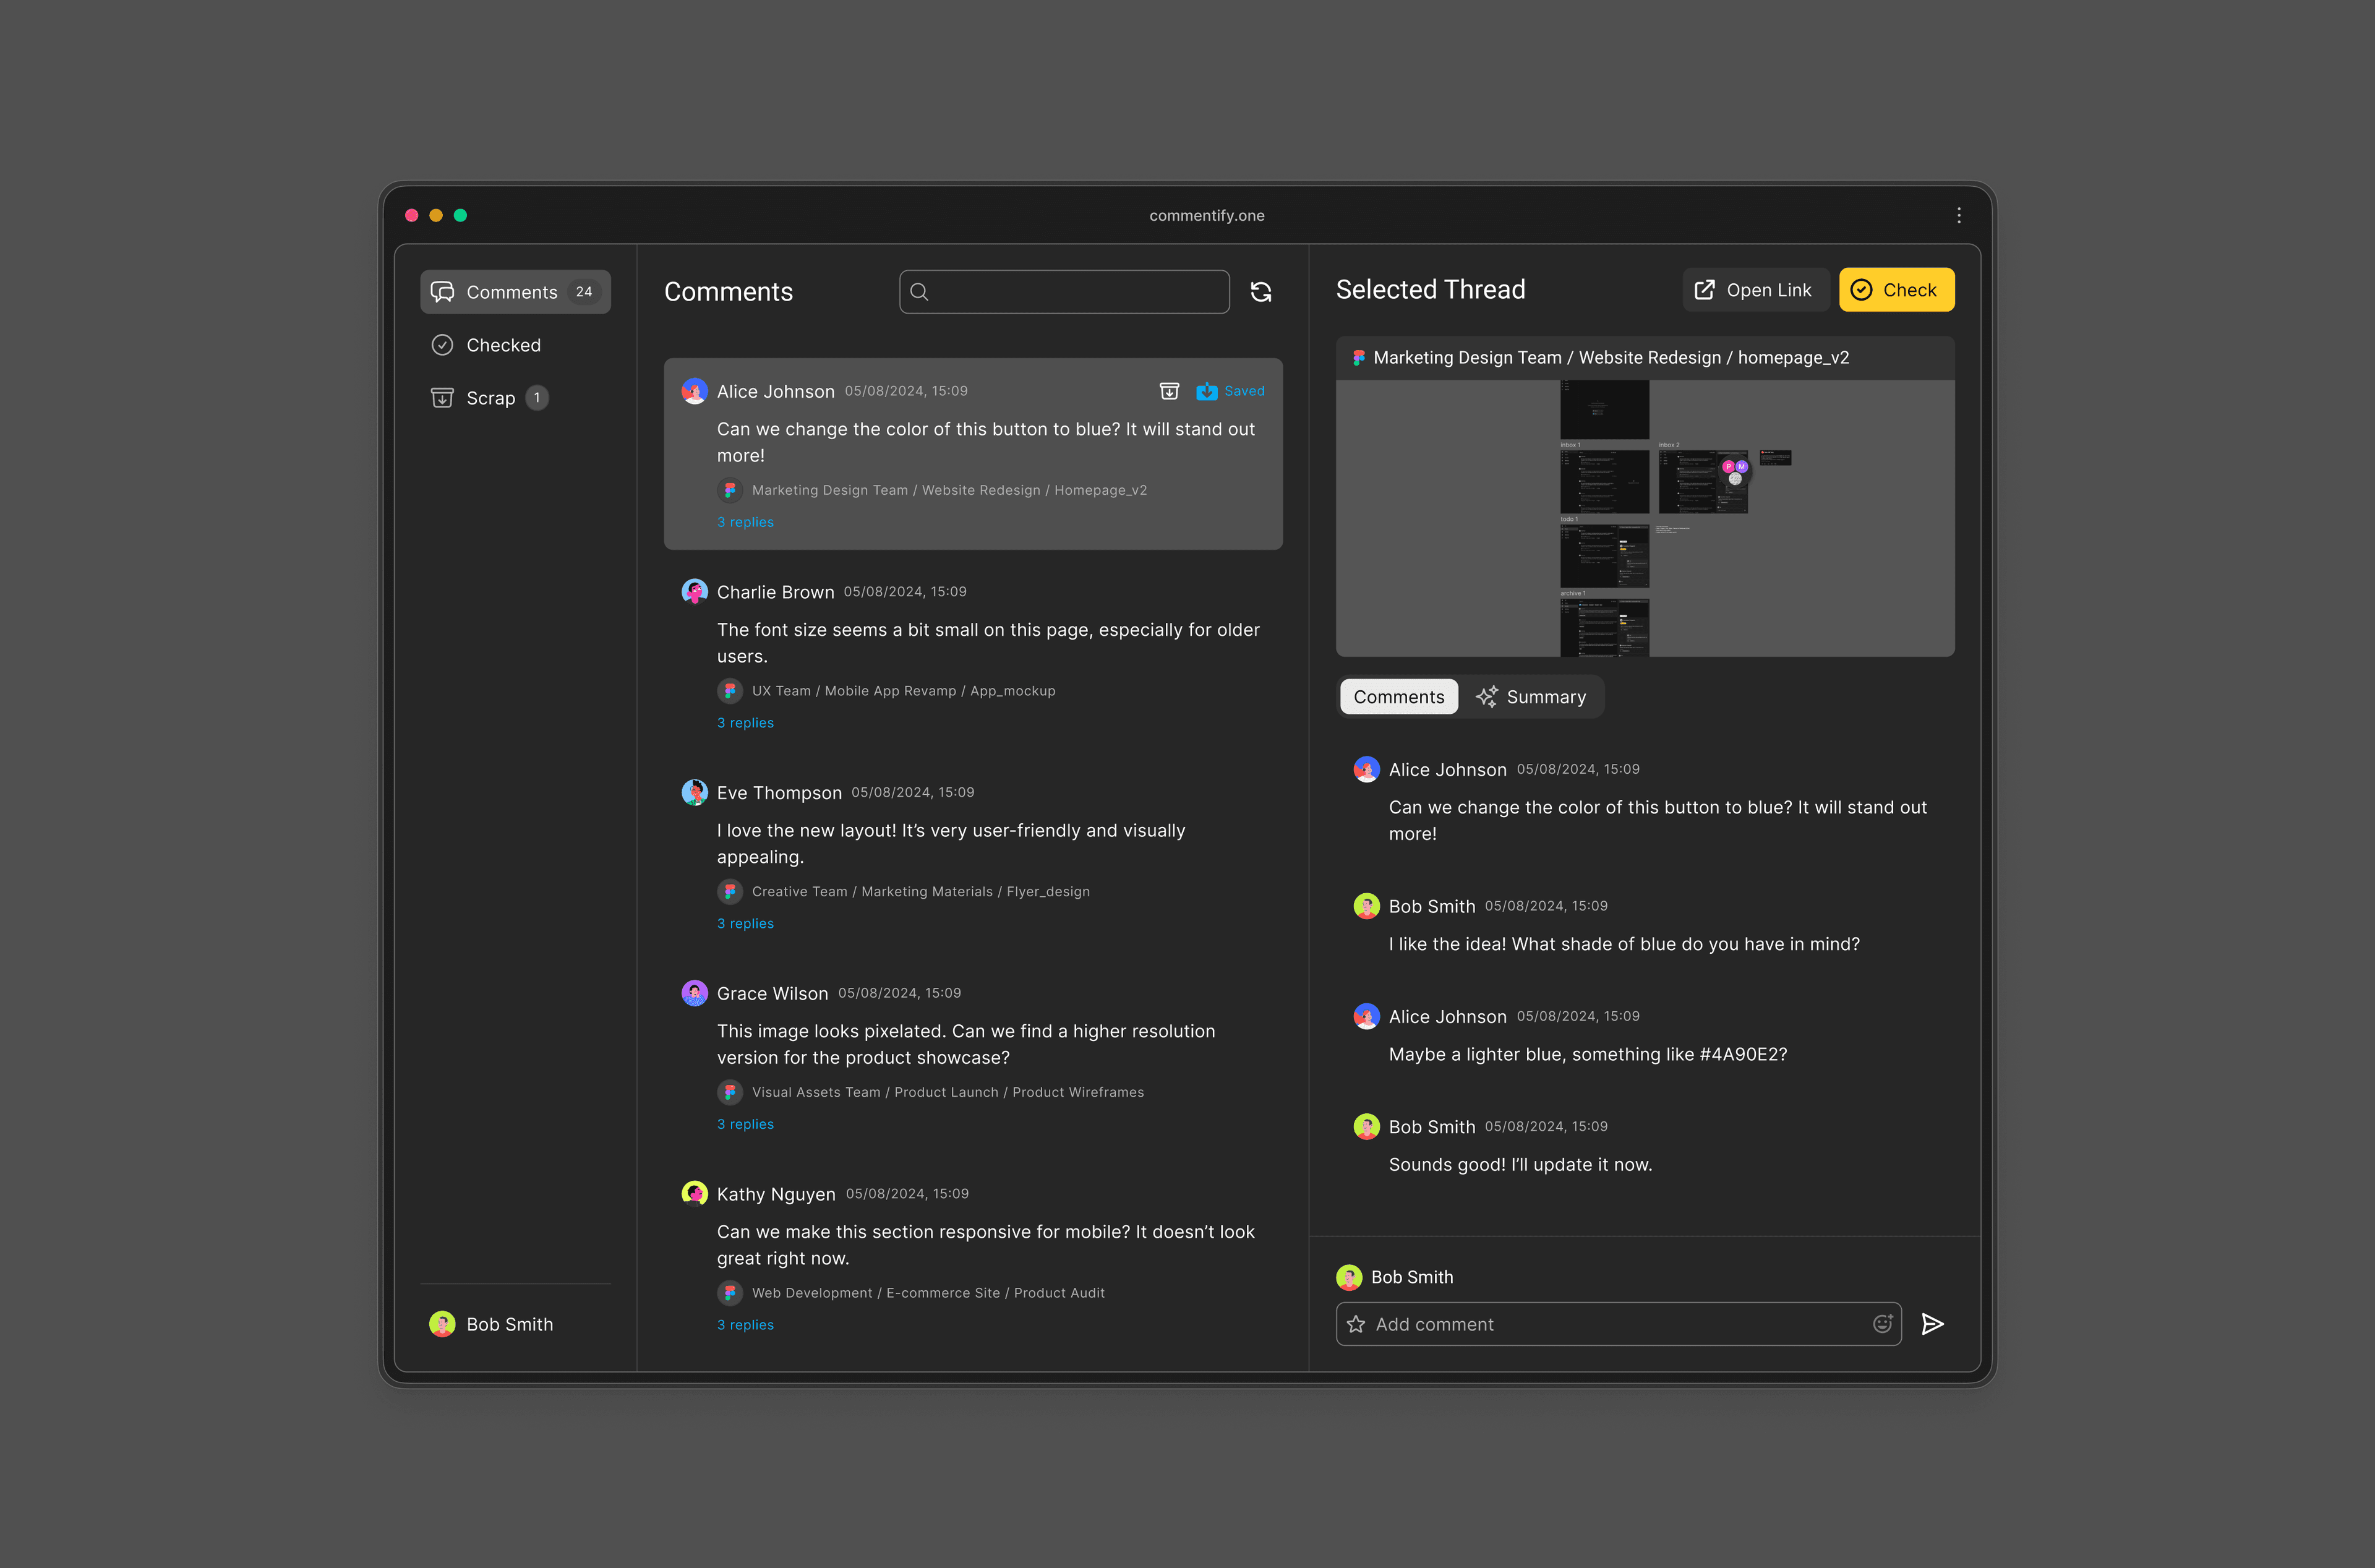Open Marketing Design Team / Website Redesign / Homepage_v2 link
Viewport: 2375px width, 1568px height.
[949, 490]
